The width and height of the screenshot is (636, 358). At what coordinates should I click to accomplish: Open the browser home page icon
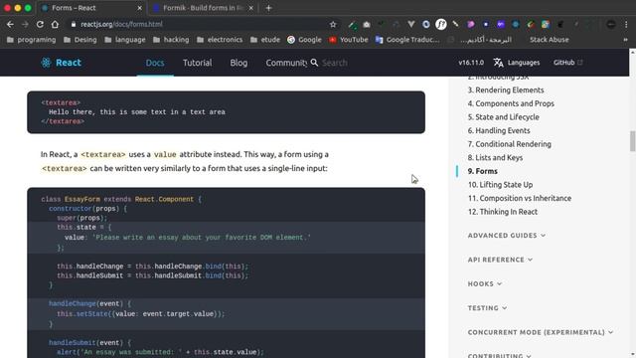pyautogui.click(x=55, y=24)
